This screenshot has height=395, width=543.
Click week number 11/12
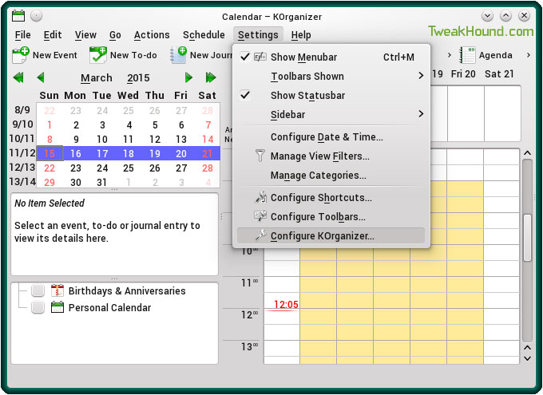(x=22, y=152)
